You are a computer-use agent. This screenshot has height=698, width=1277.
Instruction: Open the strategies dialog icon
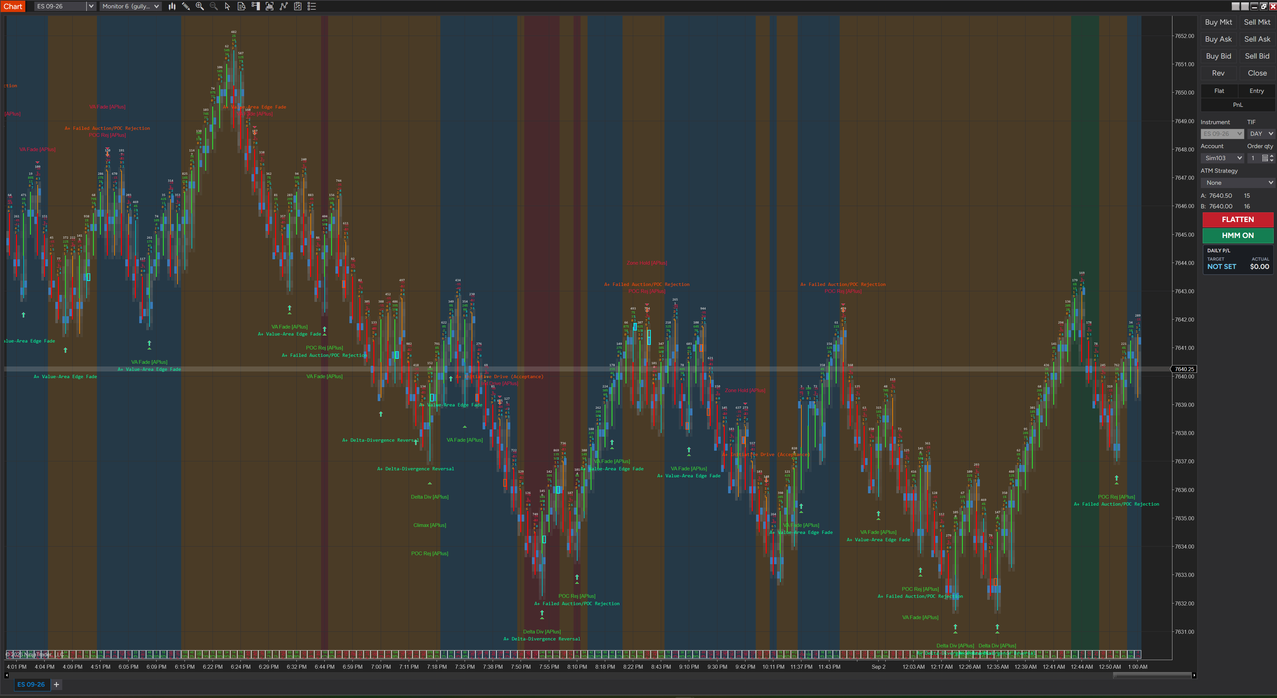[283, 6]
